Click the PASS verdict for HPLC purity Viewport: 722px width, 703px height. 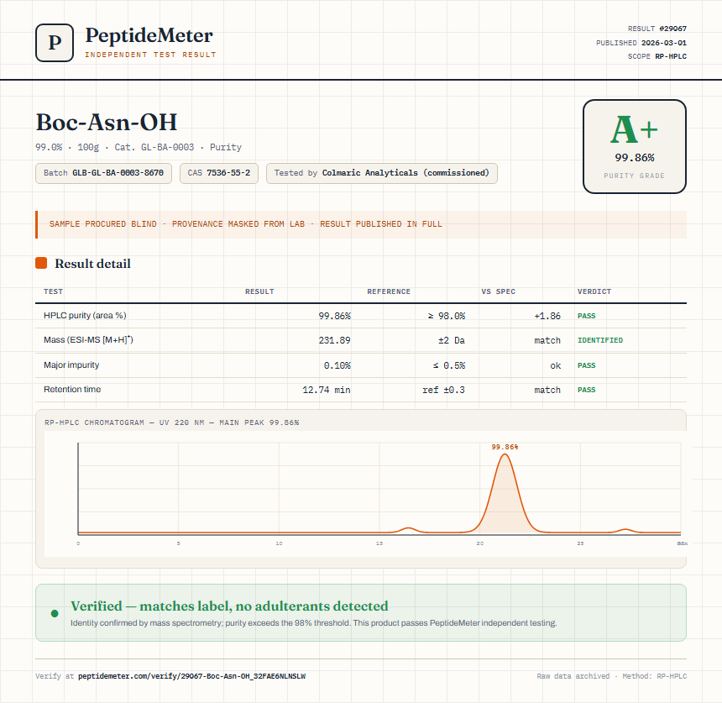click(x=586, y=316)
